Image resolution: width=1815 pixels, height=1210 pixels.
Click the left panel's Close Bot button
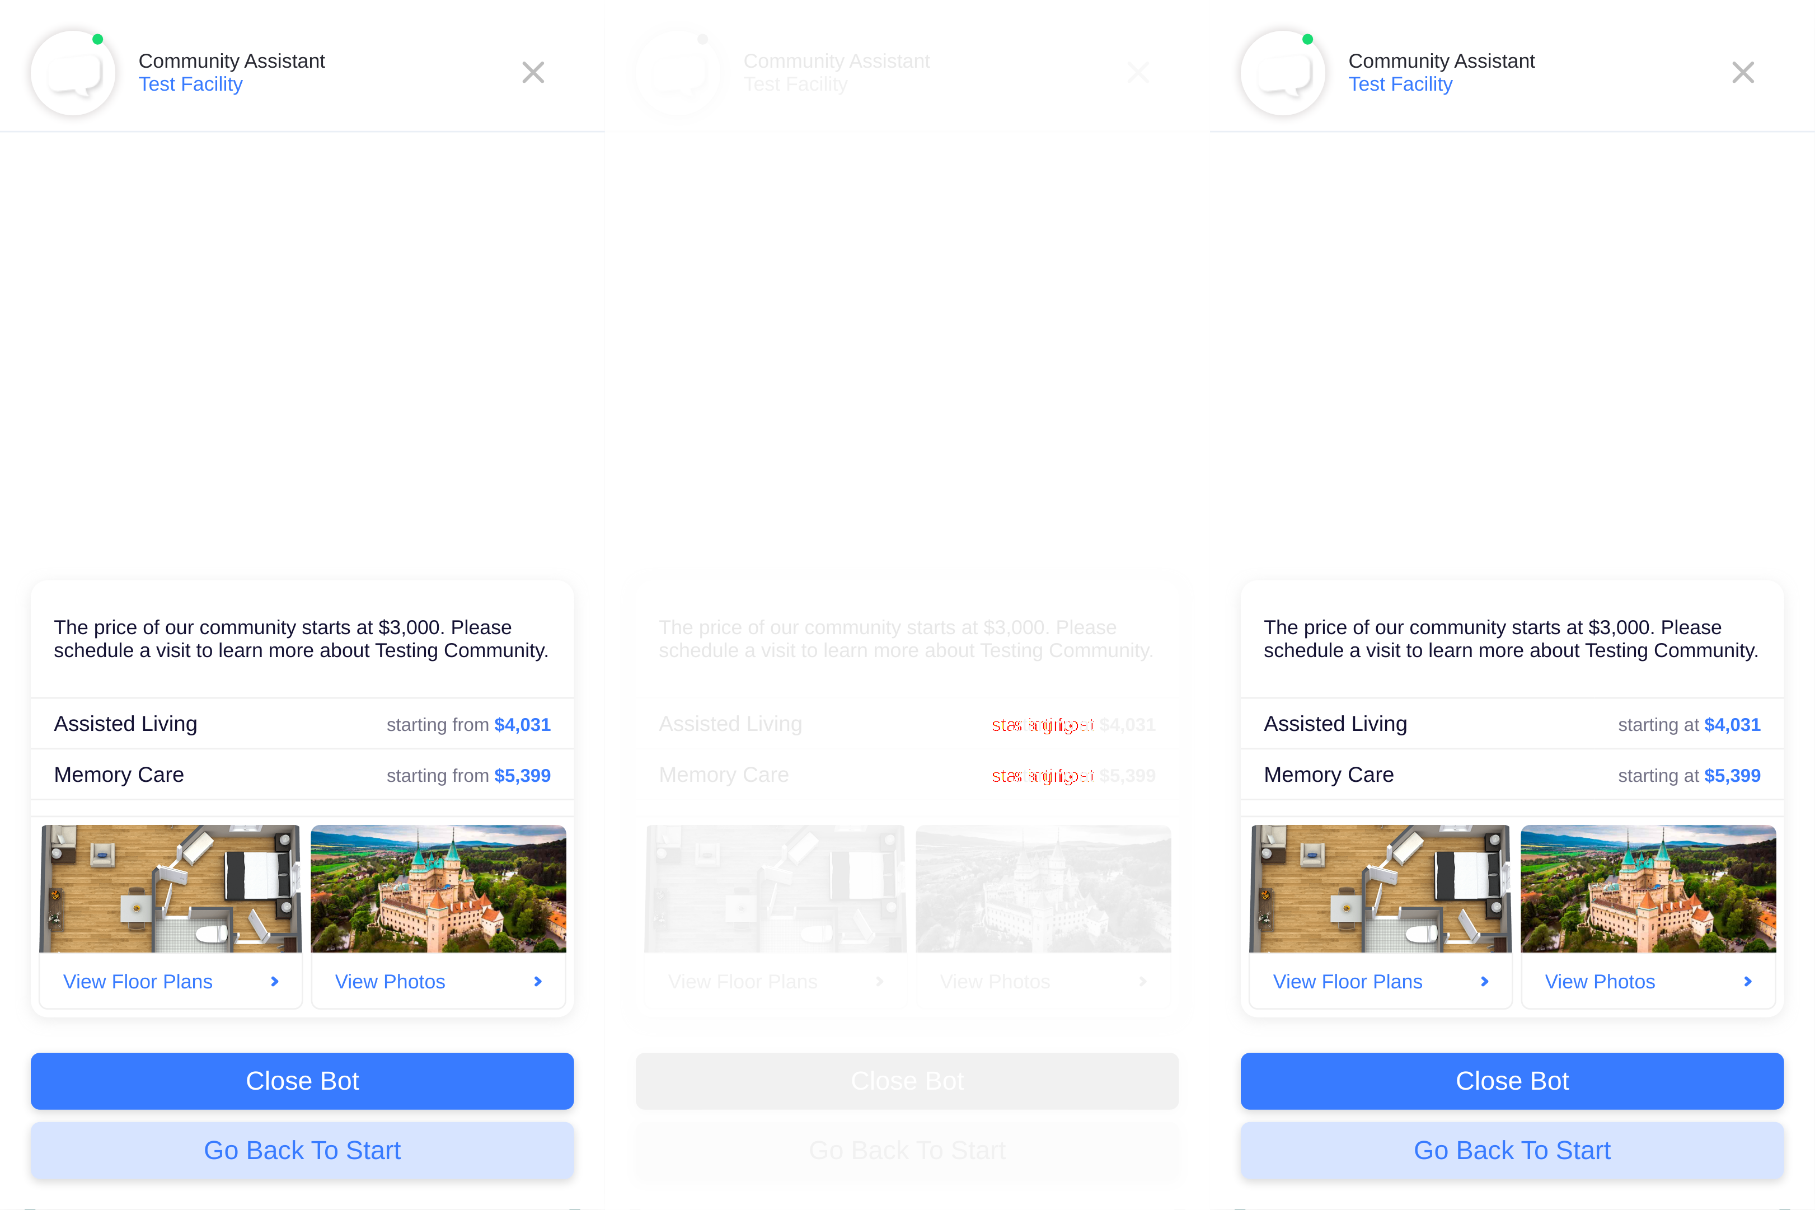tap(302, 1081)
